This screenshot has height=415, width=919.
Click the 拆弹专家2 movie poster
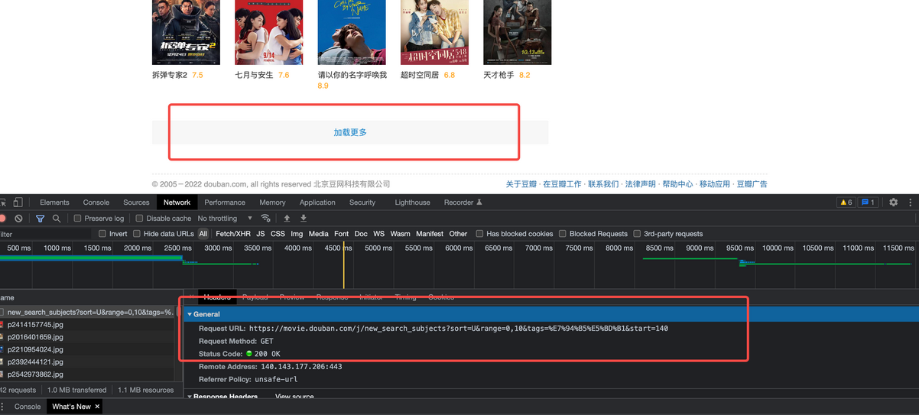[x=186, y=32]
